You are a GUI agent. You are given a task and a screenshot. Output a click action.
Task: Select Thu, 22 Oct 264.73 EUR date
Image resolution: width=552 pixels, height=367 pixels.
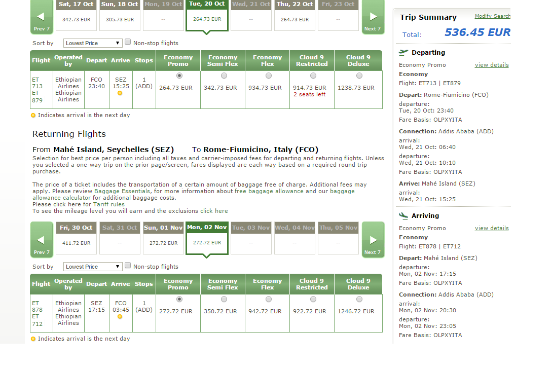(295, 15)
